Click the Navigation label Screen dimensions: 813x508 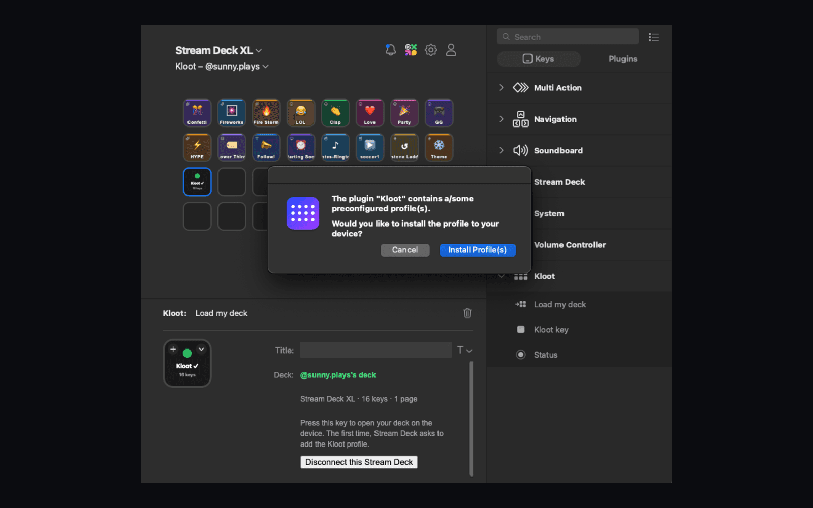[x=555, y=119]
